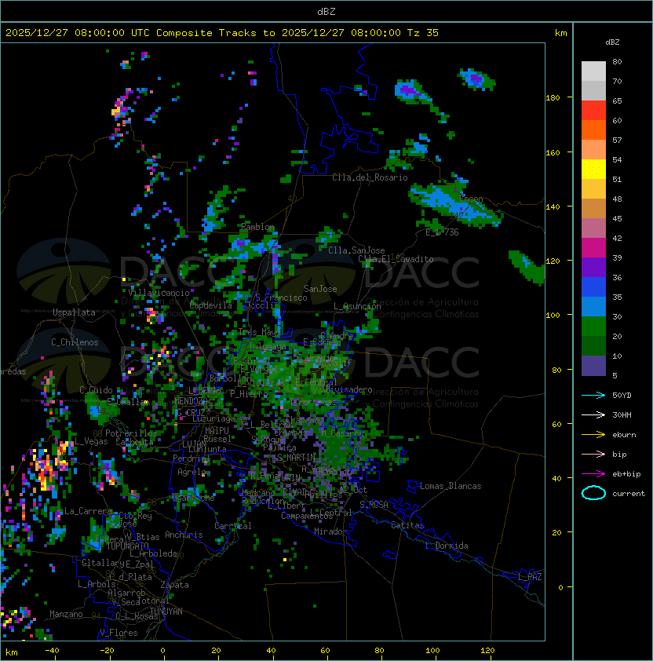The height and width of the screenshot is (661, 653).
Task: Click the yellow eburn arrow symbol
Action: 593,435
